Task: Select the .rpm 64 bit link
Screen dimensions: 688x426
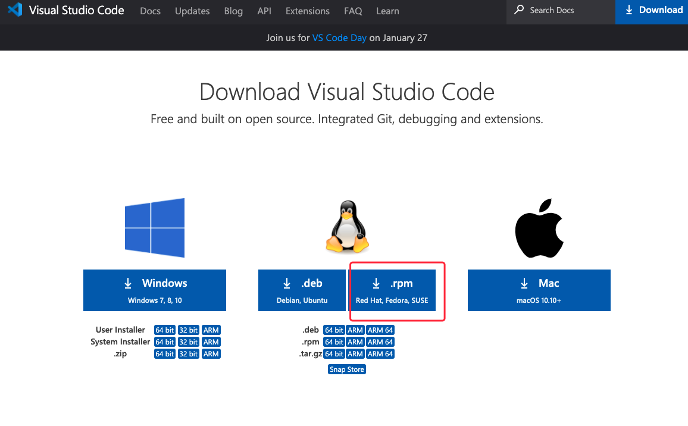Action: [x=334, y=342]
